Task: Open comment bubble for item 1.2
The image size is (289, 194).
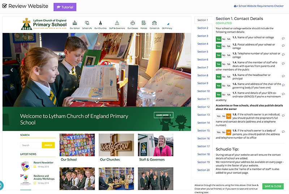Action: click(x=283, y=46)
